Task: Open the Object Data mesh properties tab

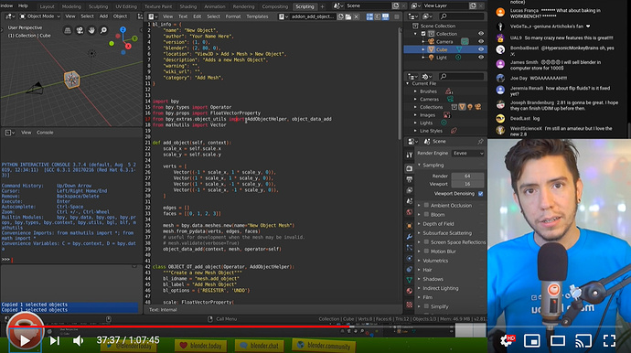Action: point(410,280)
